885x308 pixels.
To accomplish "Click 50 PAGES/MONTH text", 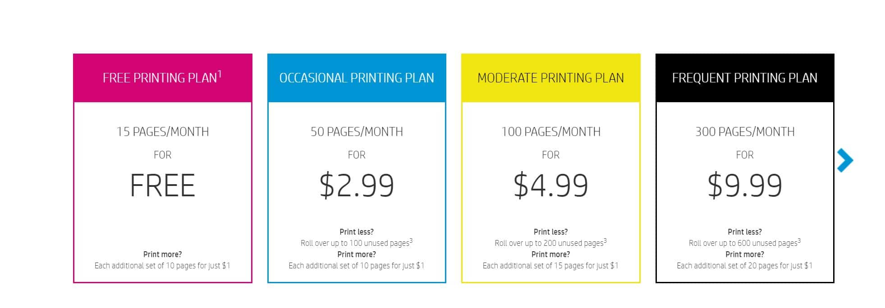I will pos(357,131).
